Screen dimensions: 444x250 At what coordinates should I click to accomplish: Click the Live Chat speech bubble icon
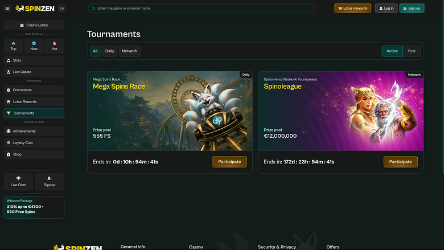pyautogui.click(x=18, y=178)
